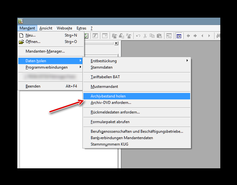Toggle the highlighted overview panel icon
This screenshot has width=237, height=185.
(x=179, y=36)
